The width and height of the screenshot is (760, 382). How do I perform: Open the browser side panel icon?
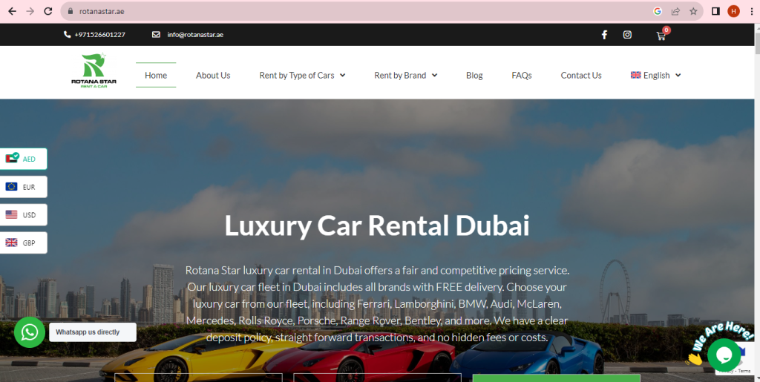pyautogui.click(x=715, y=11)
